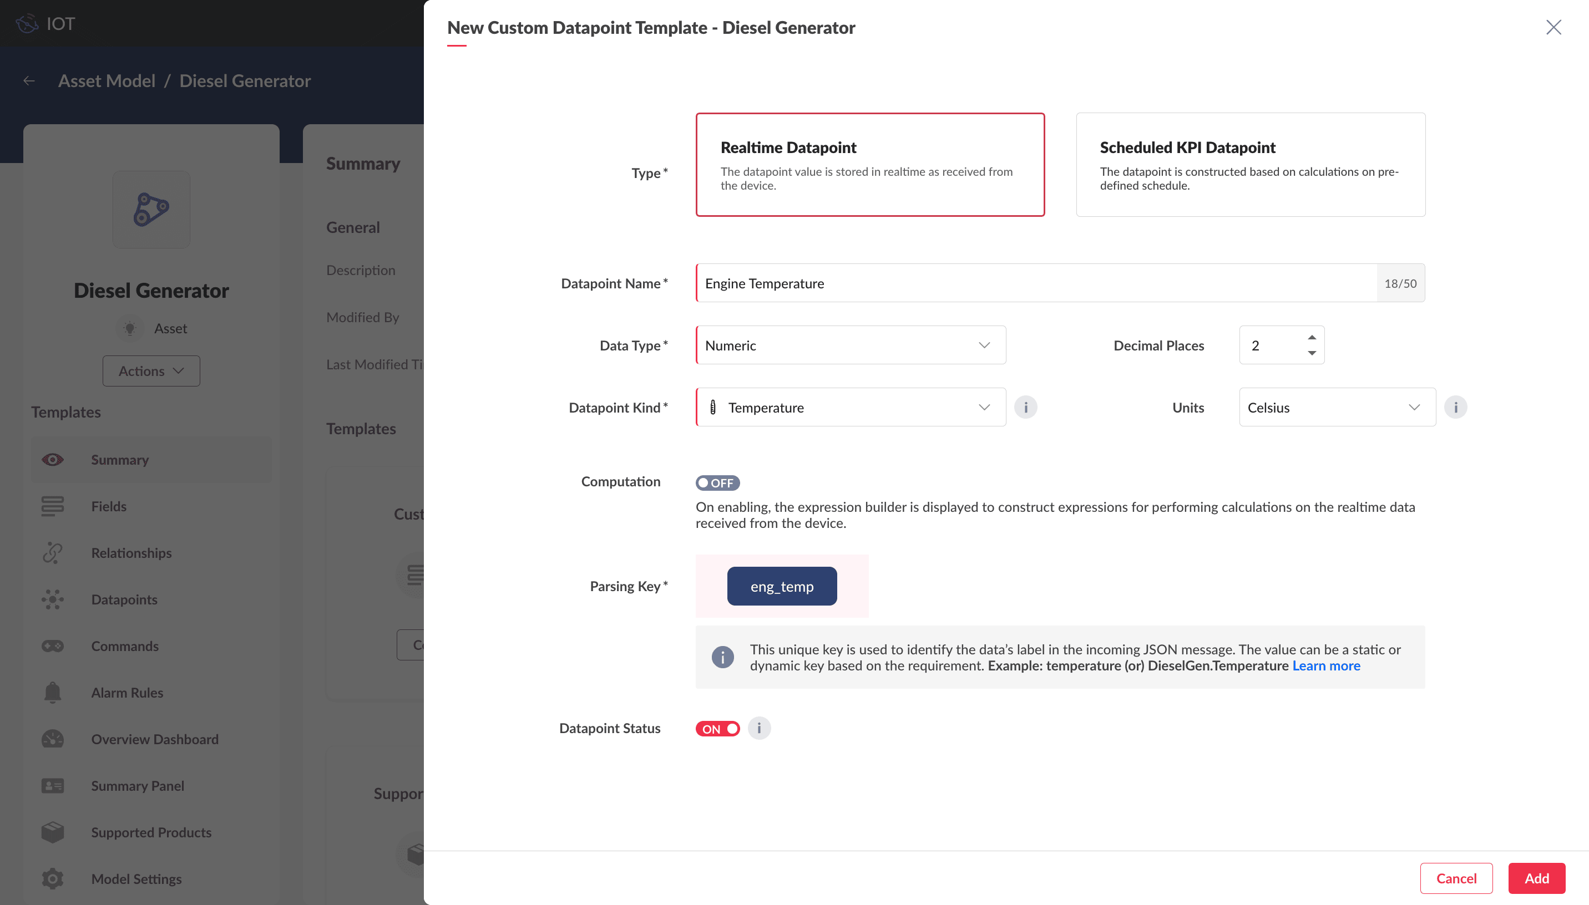Click the Relationships link icon
This screenshot has width=1589, height=905.
53,552
